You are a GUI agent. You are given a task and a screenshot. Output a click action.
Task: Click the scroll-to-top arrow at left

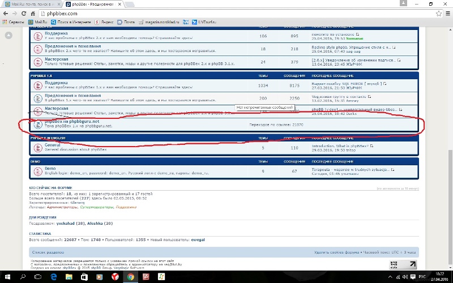click(8, 36)
